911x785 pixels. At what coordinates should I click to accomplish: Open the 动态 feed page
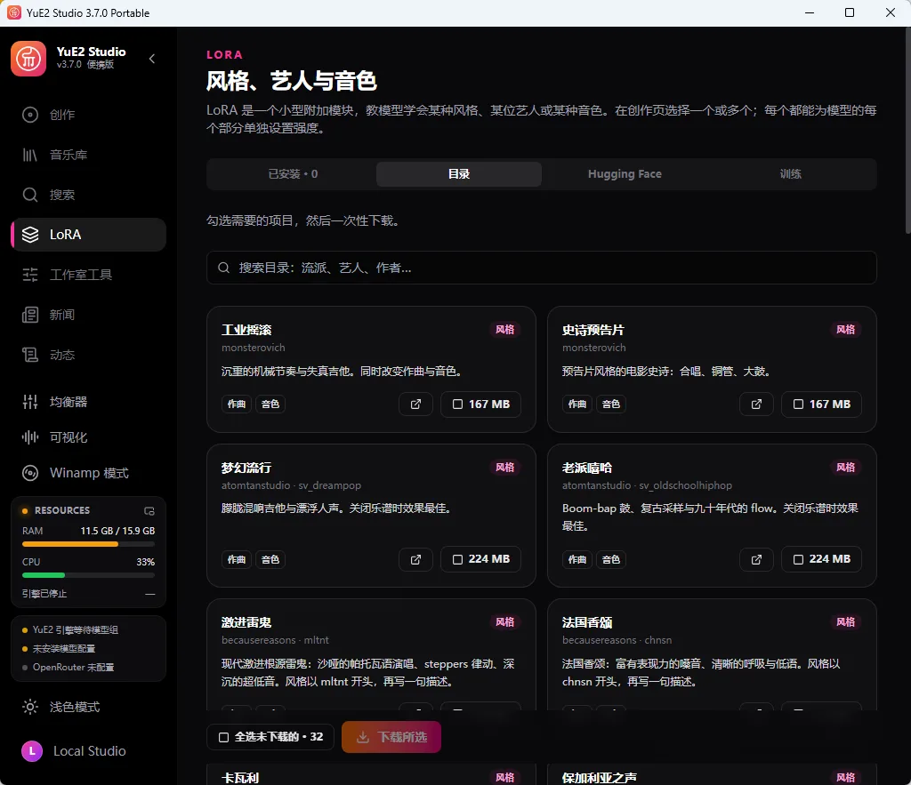pos(88,355)
